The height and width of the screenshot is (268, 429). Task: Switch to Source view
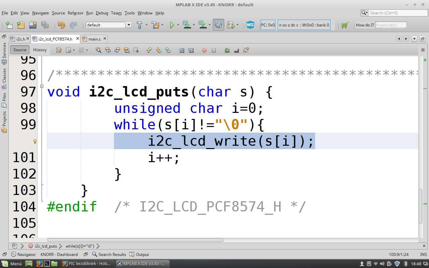pos(20,50)
